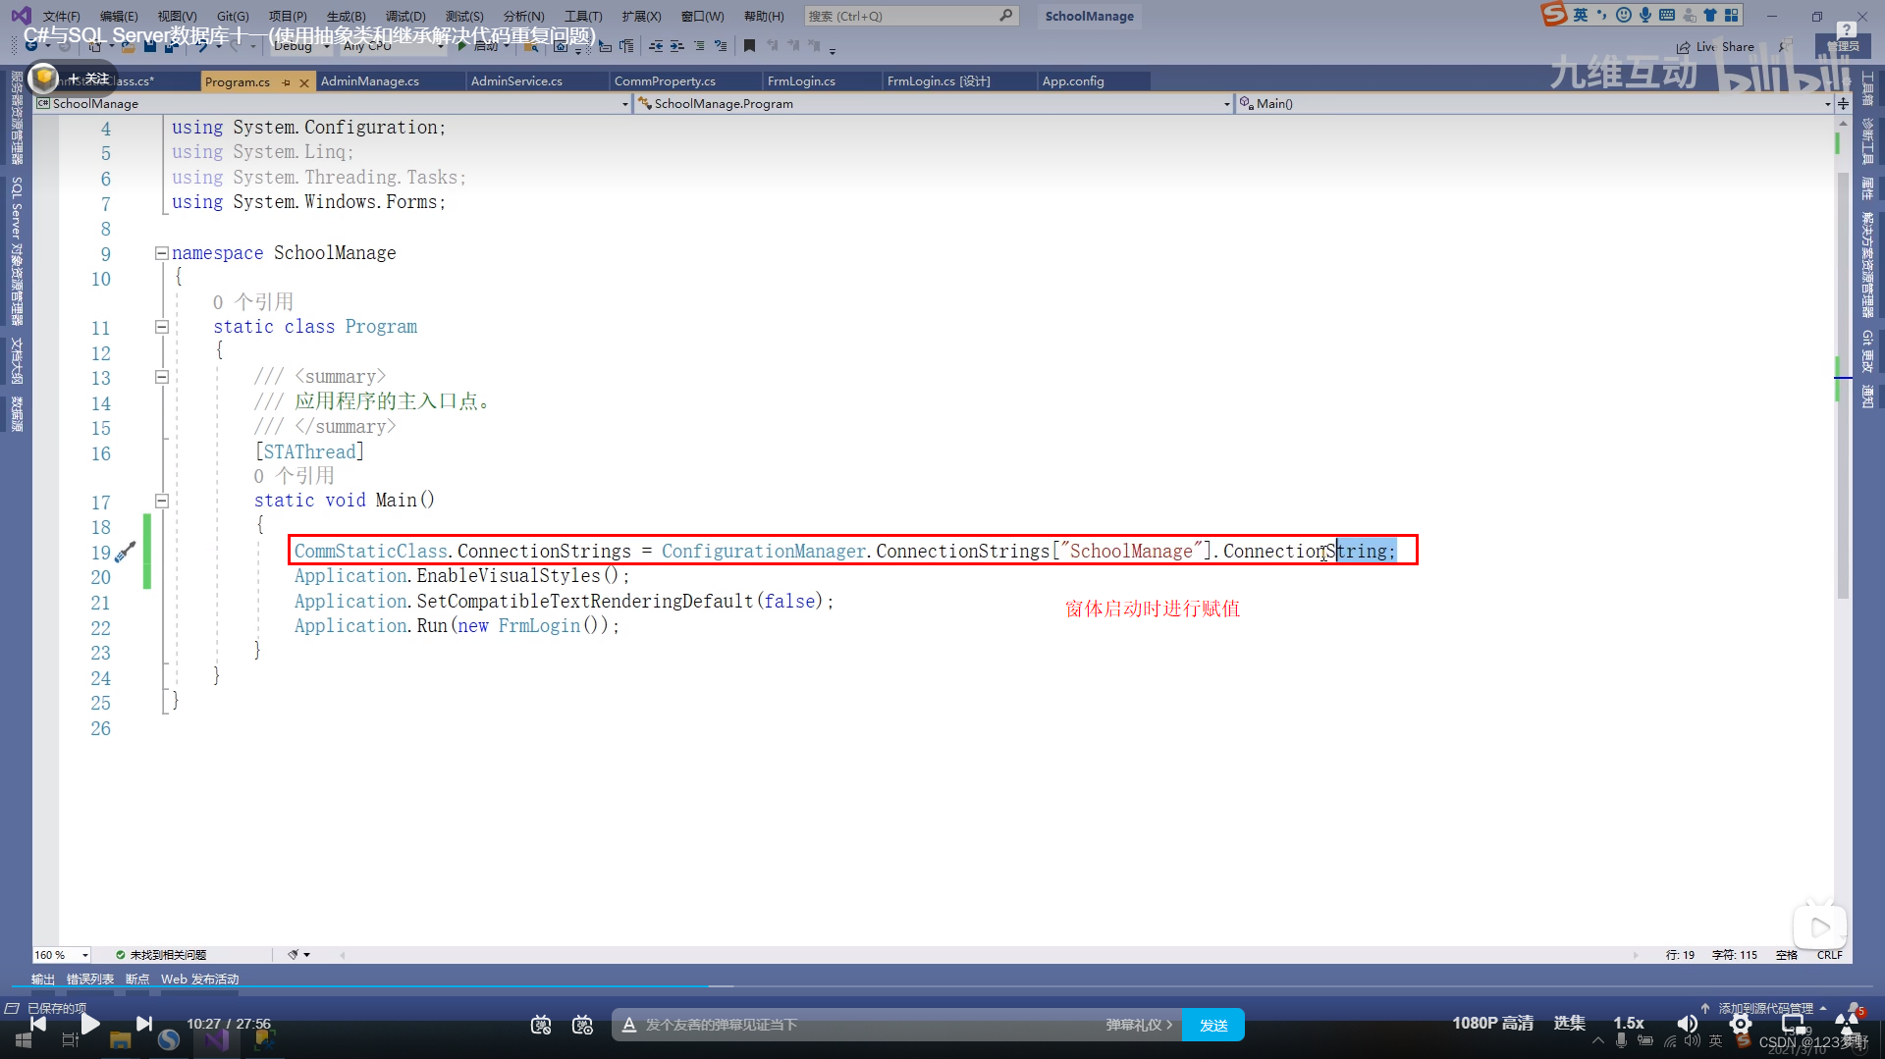Collapse the static class Program block
The height and width of the screenshot is (1059, 1885).
162,327
